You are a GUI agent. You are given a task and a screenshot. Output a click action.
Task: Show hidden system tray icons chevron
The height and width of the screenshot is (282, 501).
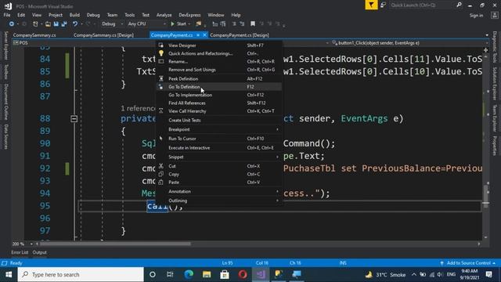coord(414,274)
